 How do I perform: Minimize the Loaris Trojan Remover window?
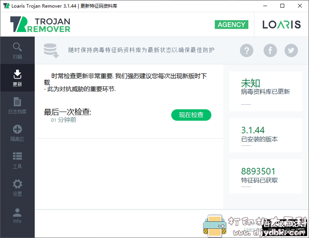tap(265, 6)
